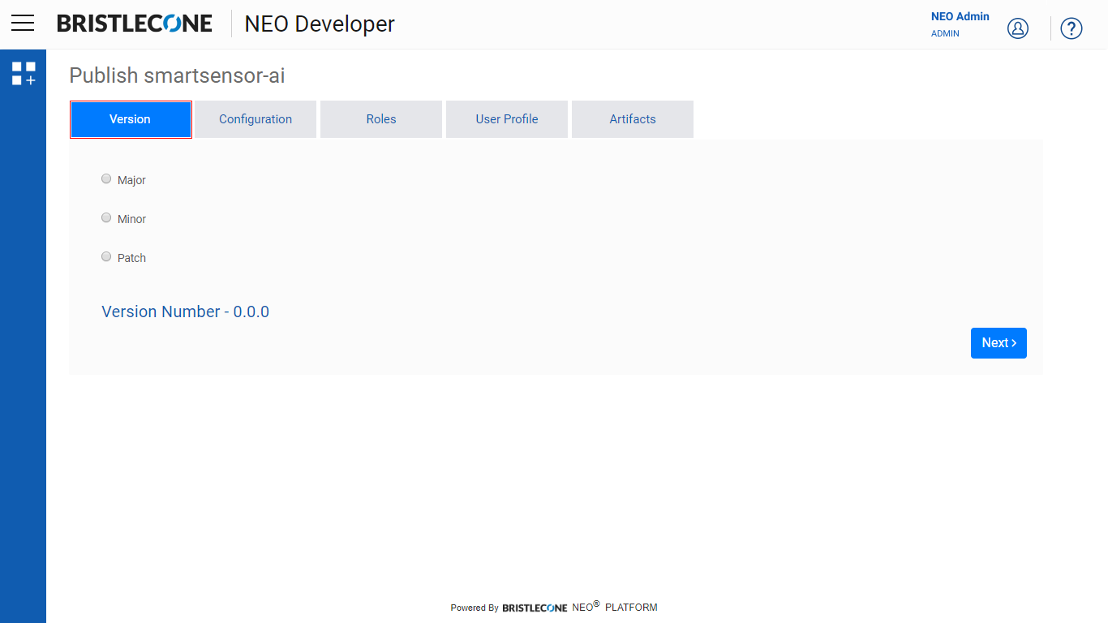Click the NEO Developer title text
Screen dimensions: 1108x623
pos(320,24)
